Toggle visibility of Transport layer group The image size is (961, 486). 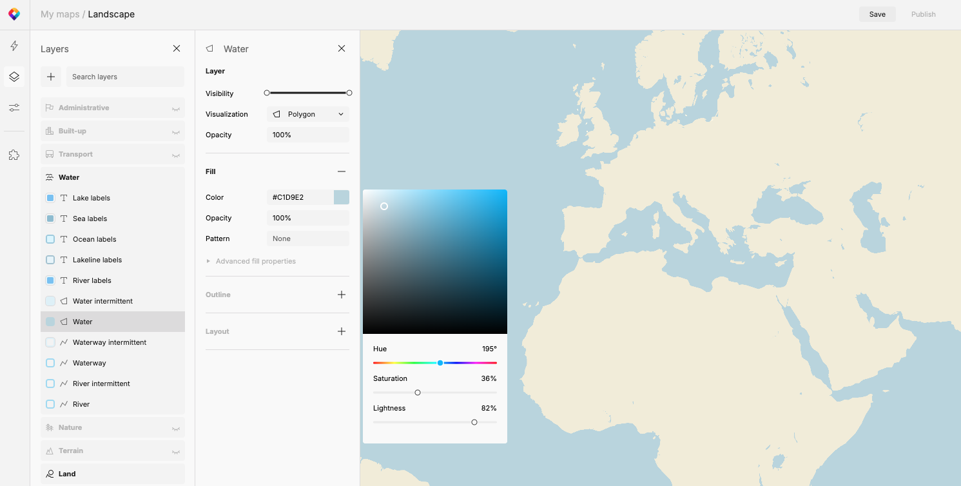[x=175, y=155]
